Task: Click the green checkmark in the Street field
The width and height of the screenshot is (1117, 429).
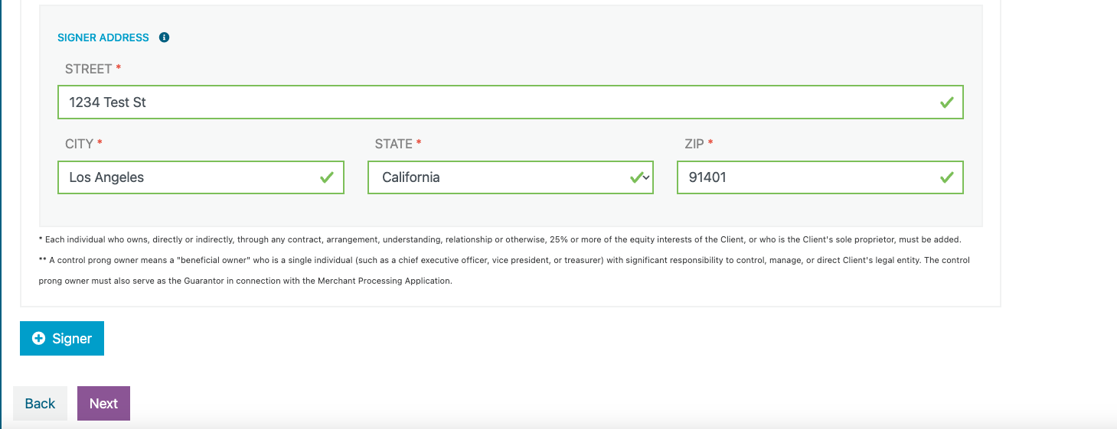Action: pos(946,102)
